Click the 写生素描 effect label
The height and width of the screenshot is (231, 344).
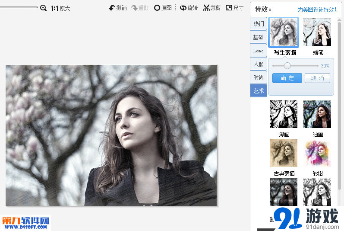pyautogui.click(x=285, y=52)
